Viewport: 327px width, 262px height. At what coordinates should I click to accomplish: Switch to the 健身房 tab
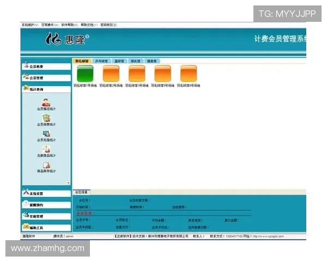pos(152,61)
